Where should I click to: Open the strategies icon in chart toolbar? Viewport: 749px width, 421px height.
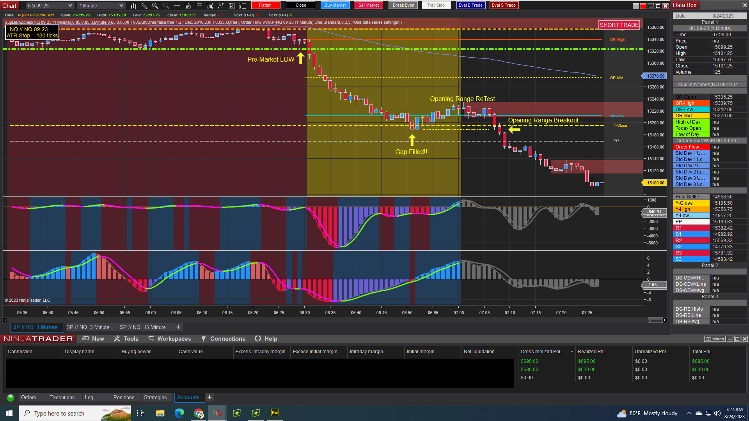pos(232,5)
